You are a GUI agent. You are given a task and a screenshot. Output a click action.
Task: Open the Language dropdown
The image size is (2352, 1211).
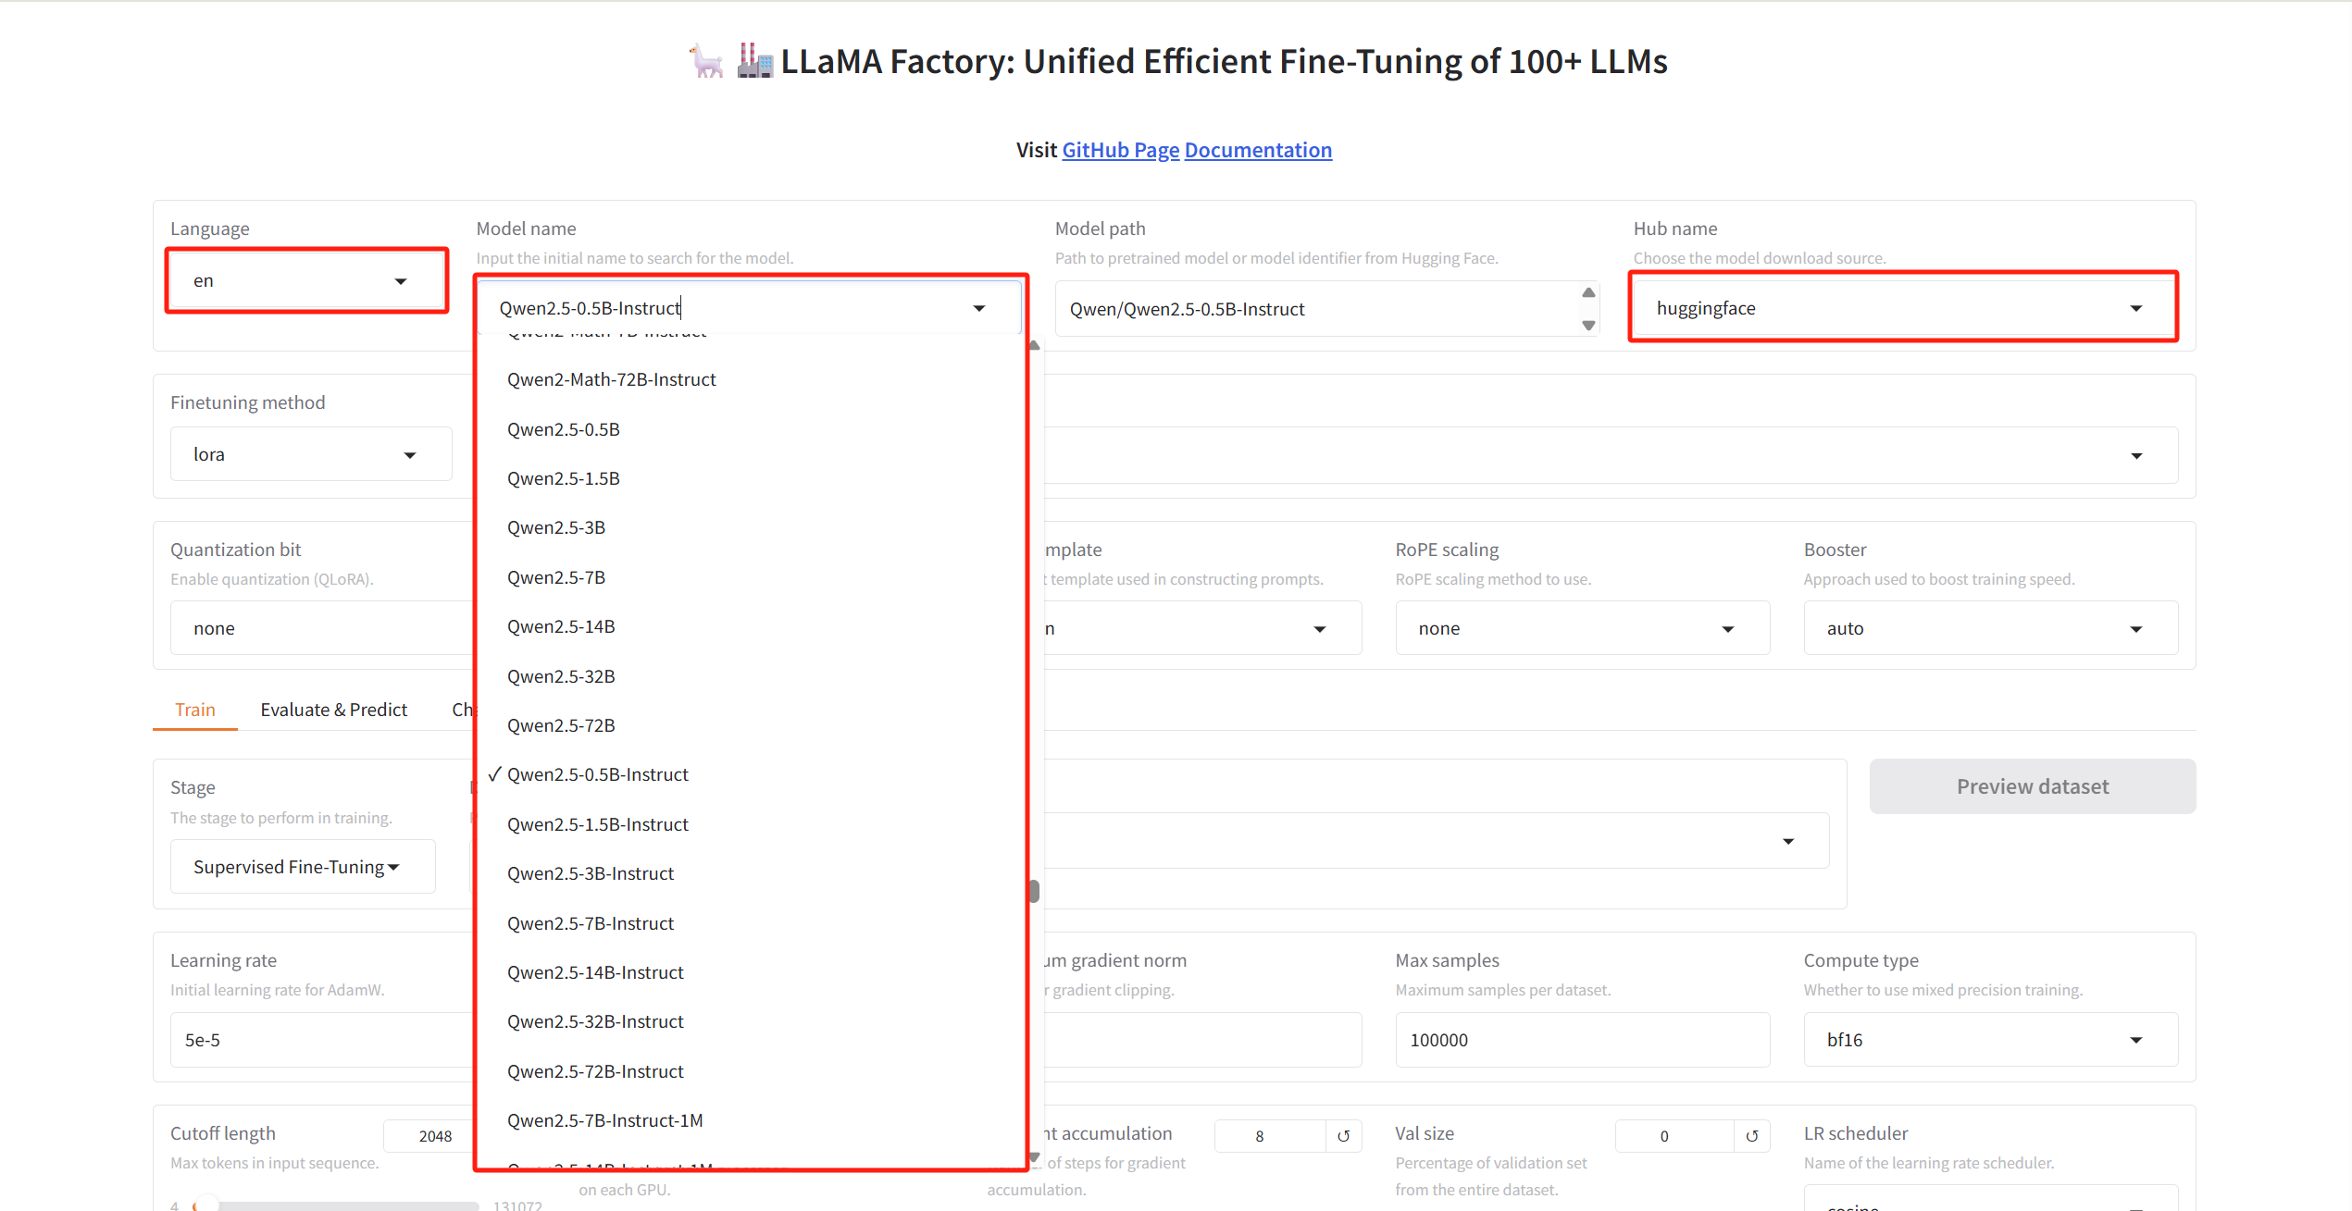(306, 280)
